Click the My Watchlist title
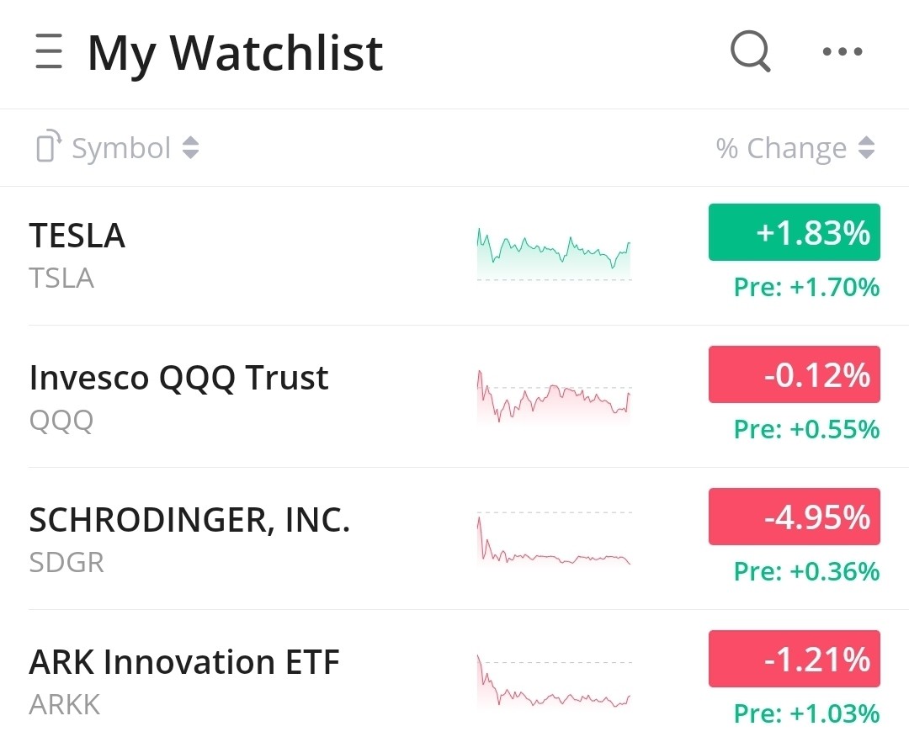 235,53
